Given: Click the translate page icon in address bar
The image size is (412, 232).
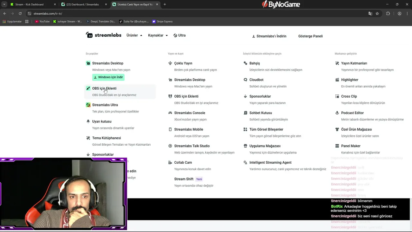Looking at the screenshot, I should 370,14.
